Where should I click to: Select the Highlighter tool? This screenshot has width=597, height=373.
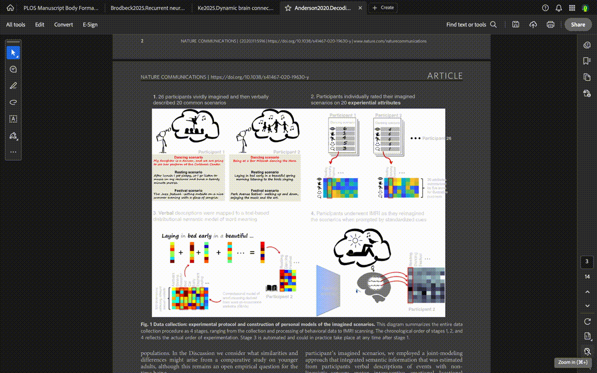(13, 85)
